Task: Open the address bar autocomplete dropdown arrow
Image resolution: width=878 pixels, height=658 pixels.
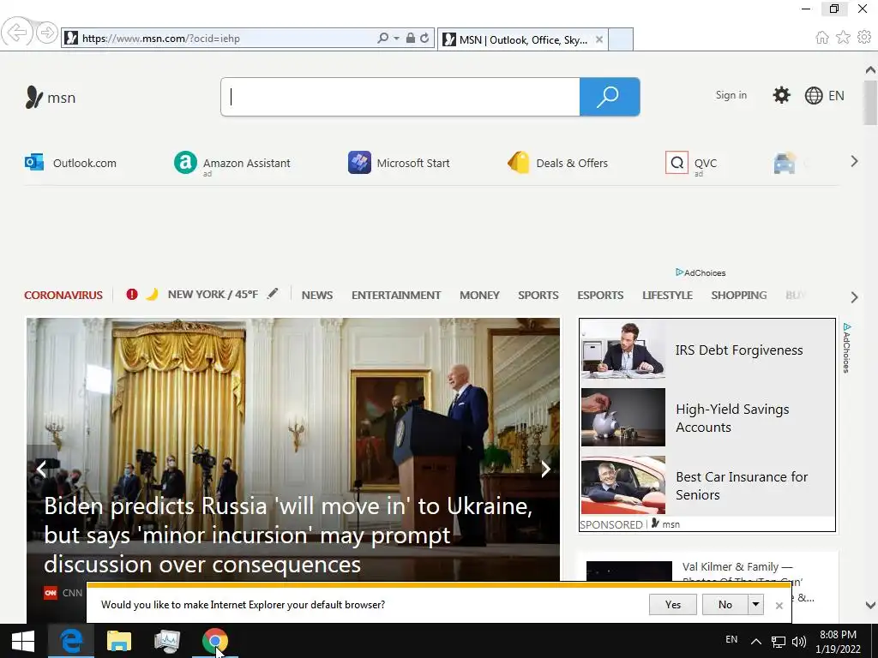Action: (396, 38)
